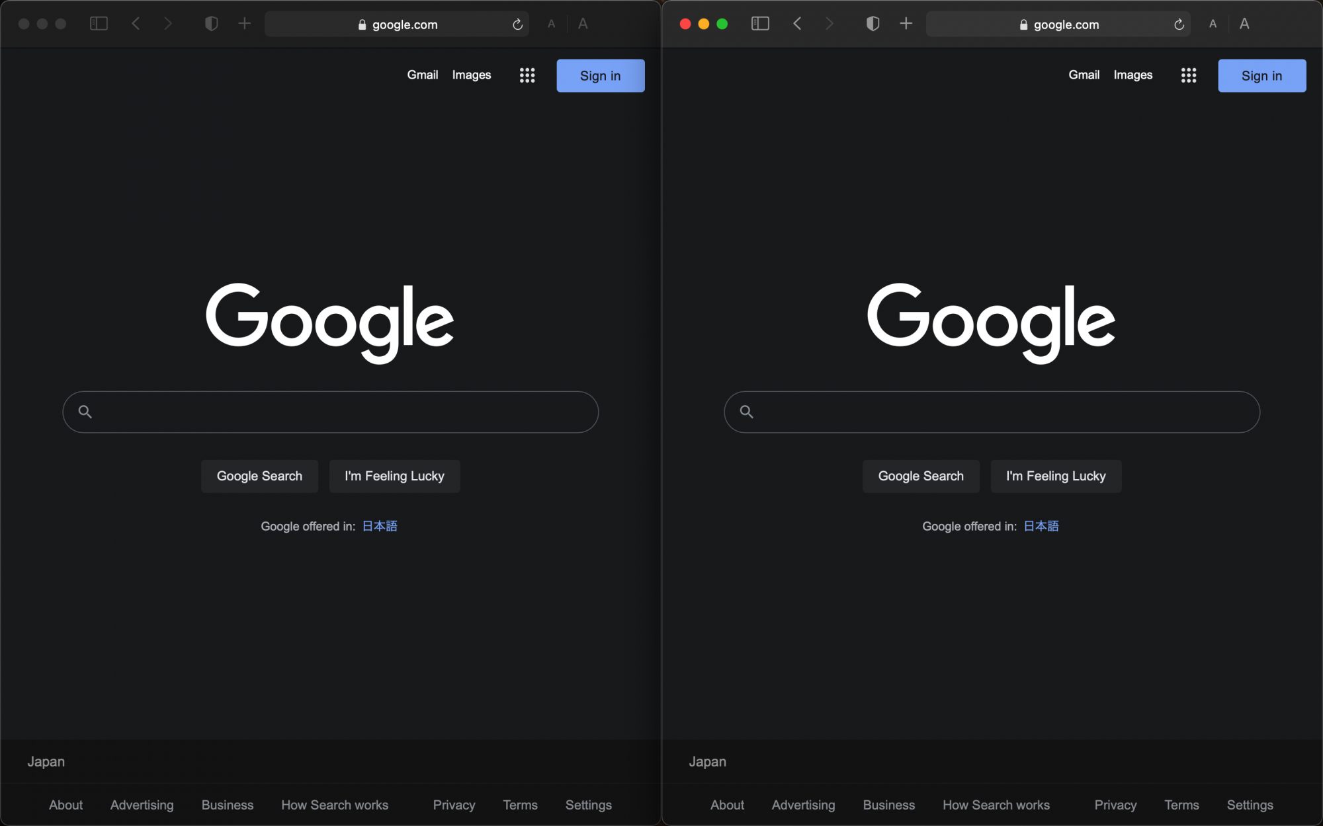
Task: Open Google apps grid in left window
Action: pos(527,75)
